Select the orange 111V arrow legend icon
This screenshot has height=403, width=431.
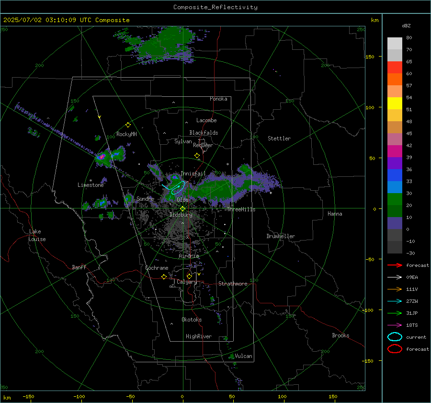point(395,289)
